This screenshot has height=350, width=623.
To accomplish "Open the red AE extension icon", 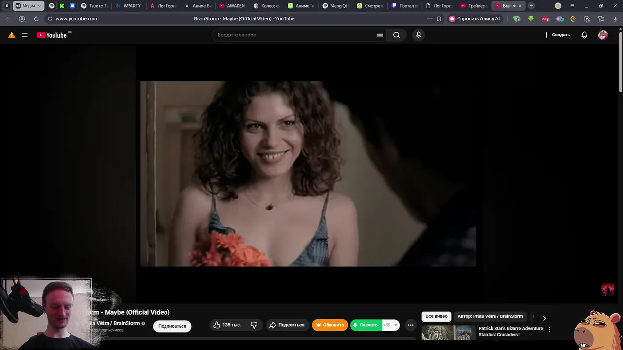I will (x=545, y=18).
